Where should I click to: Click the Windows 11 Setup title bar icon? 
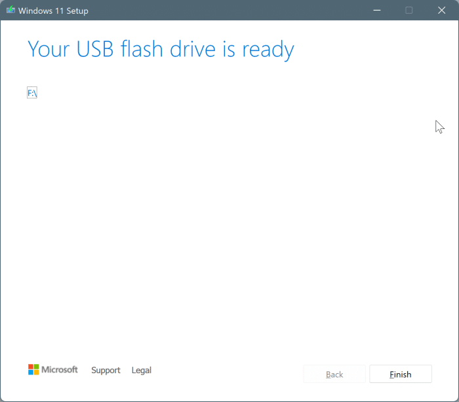coord(10,10)
